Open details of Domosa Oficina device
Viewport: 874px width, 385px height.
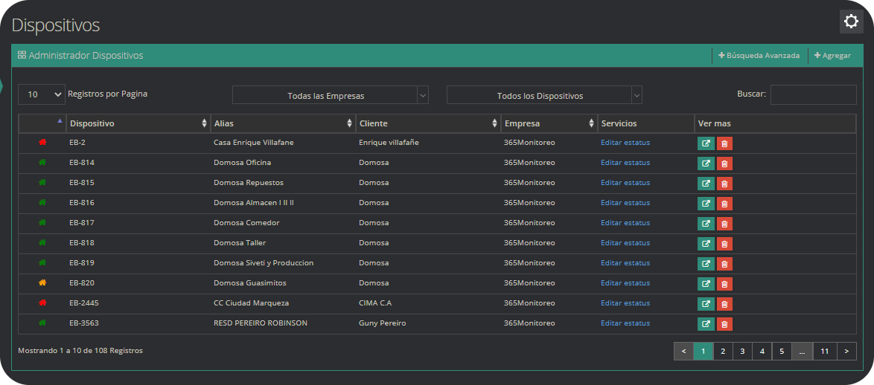point(706,164)
